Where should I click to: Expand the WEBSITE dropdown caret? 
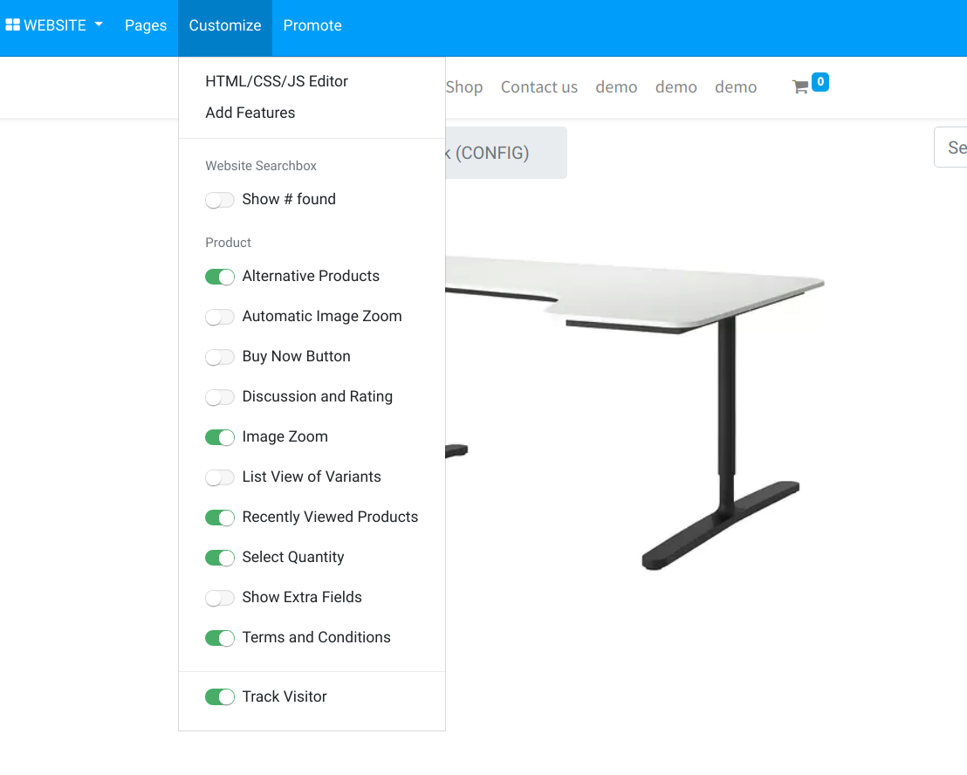[99, 24]
